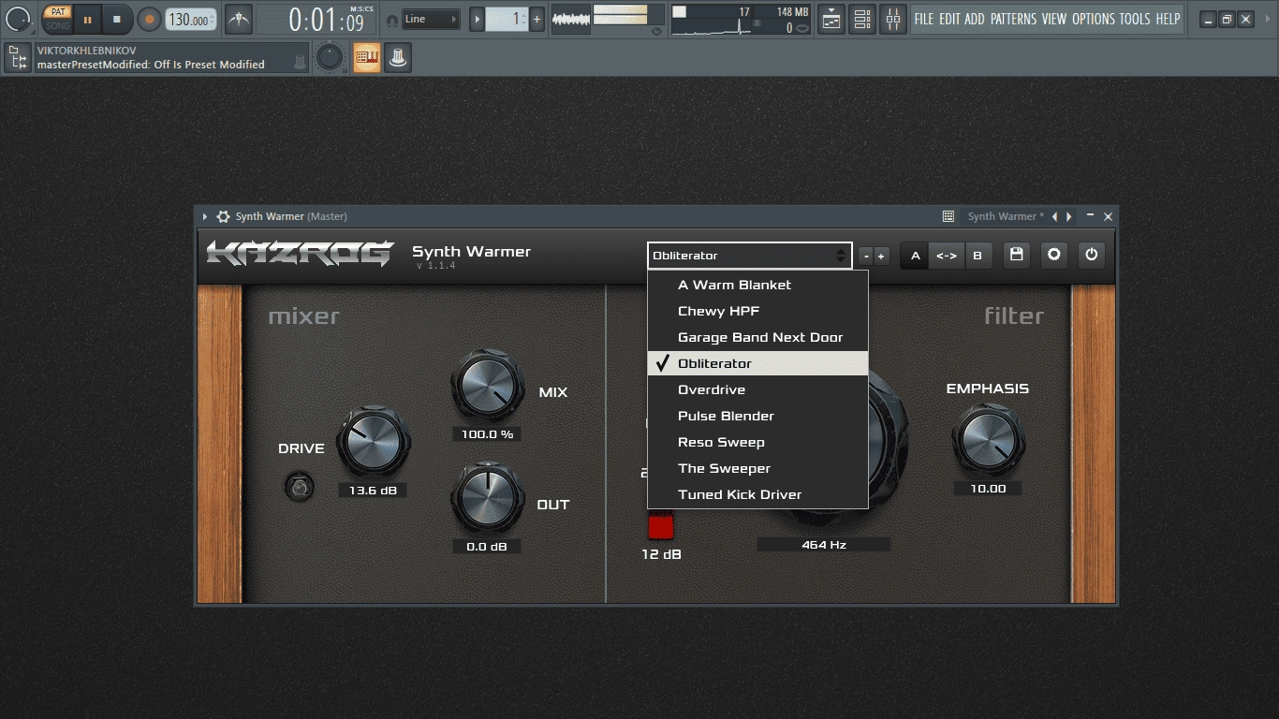
Task: Open the channel rack icon
Action: (862, 19)
